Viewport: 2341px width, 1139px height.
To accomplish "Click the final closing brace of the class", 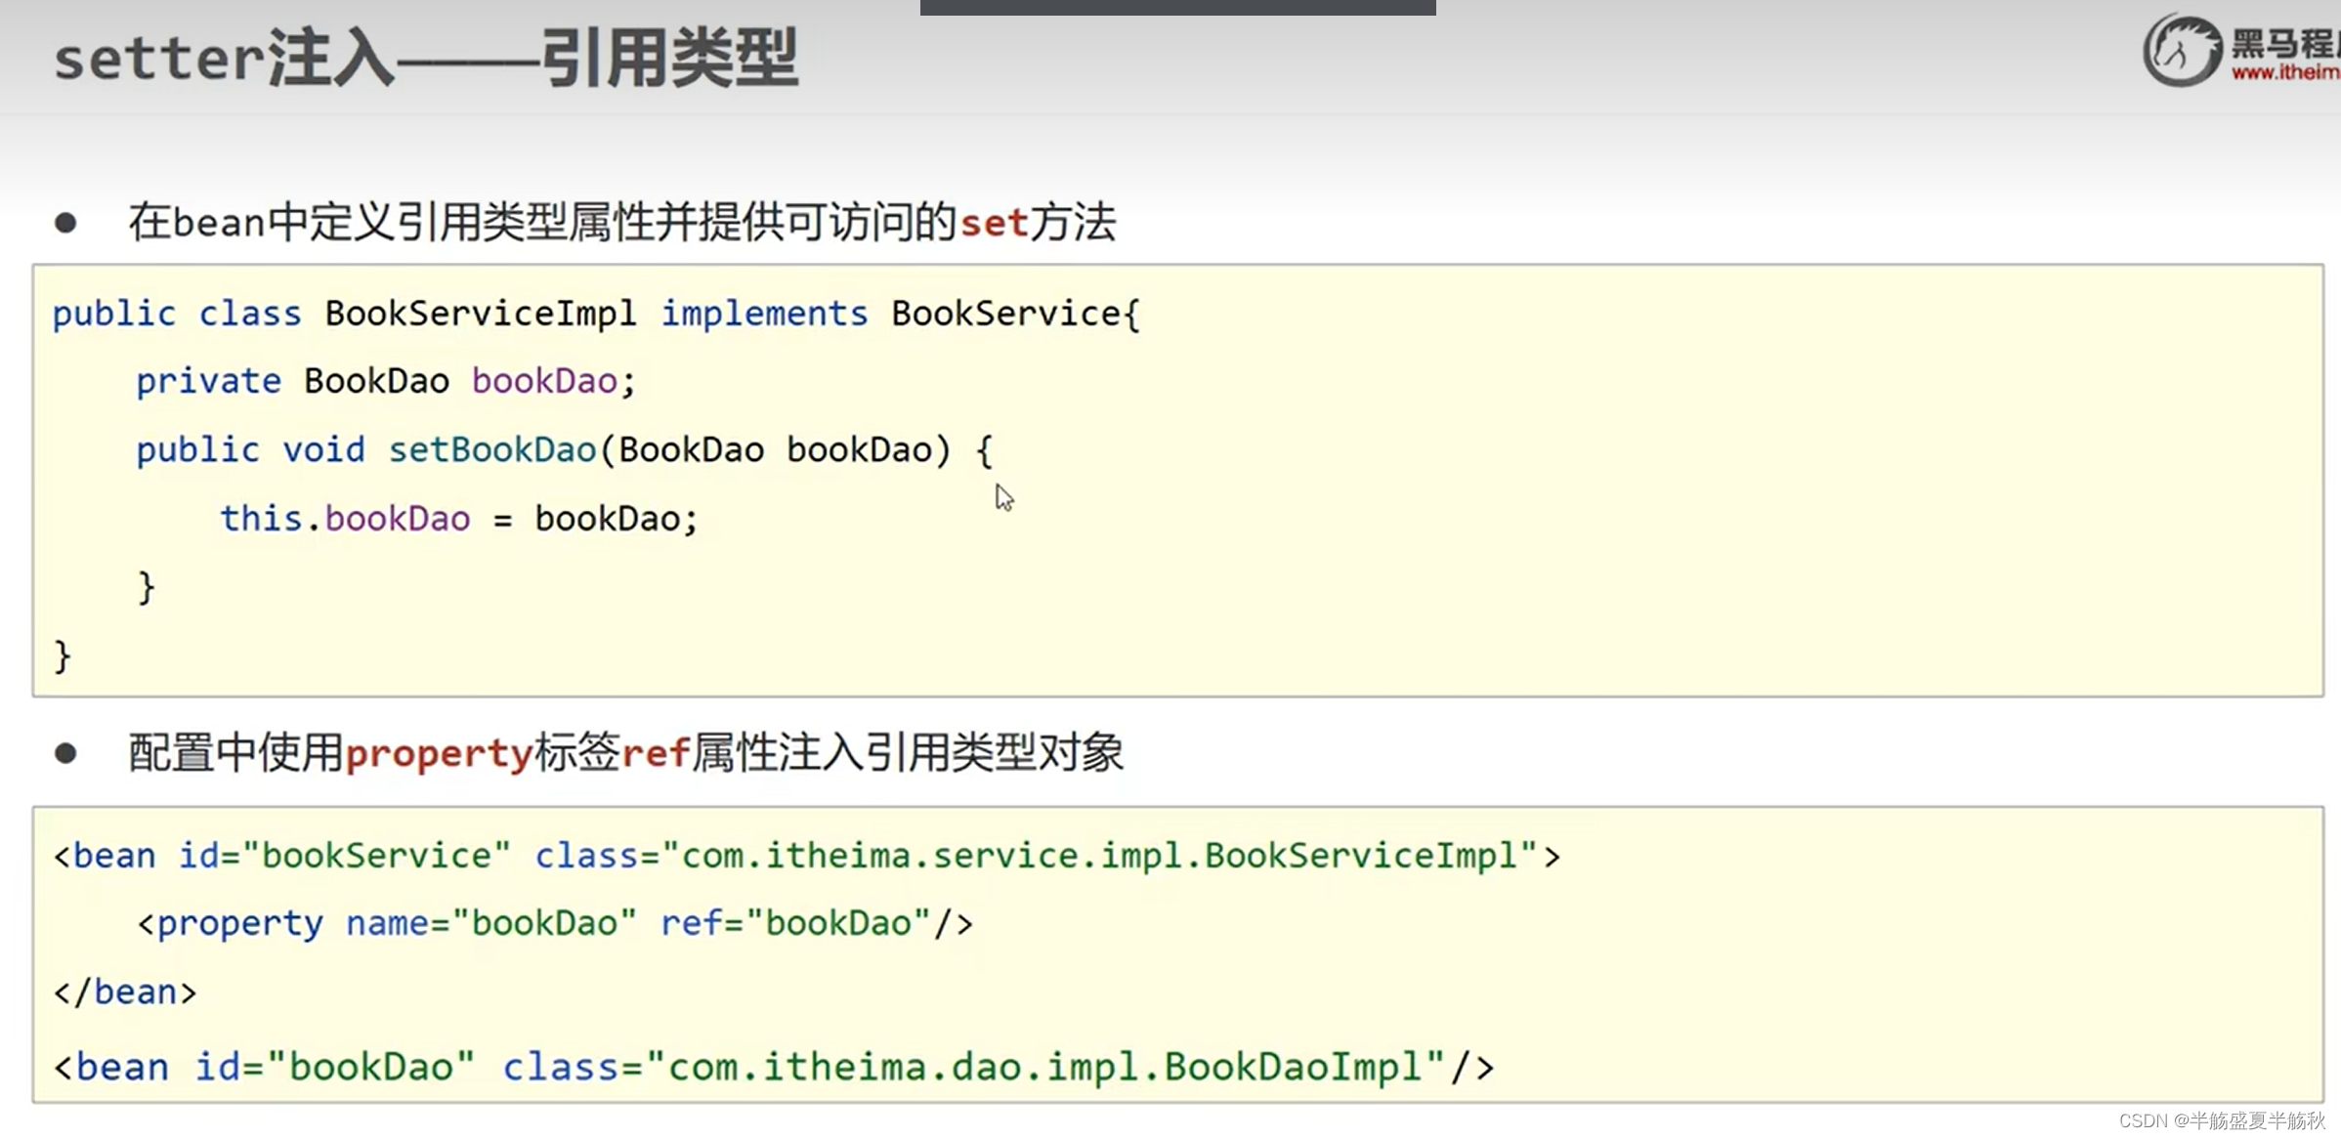I will (x=63, y=655).
